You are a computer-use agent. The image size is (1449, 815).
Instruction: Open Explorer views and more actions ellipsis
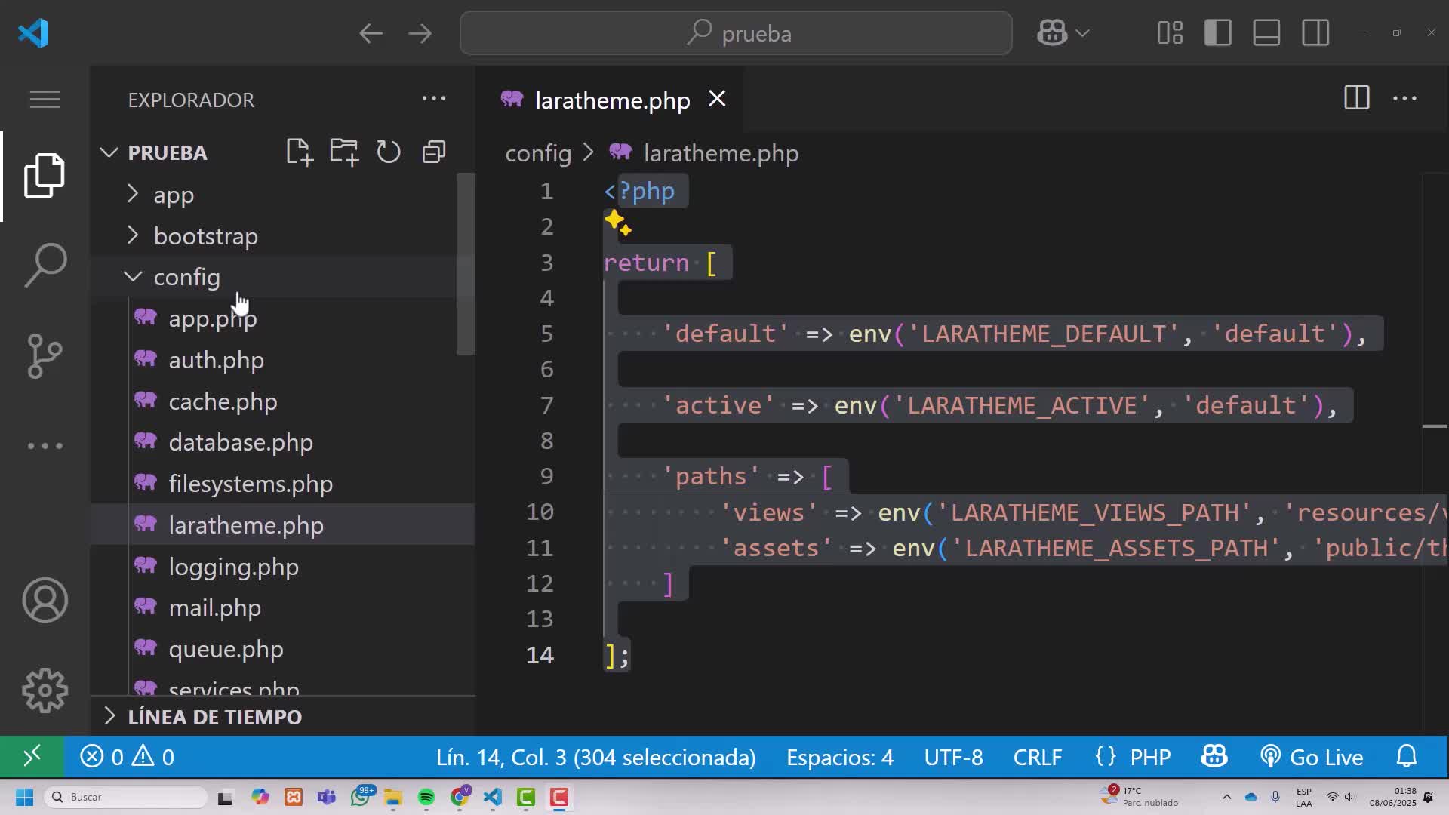coord(434,99)
